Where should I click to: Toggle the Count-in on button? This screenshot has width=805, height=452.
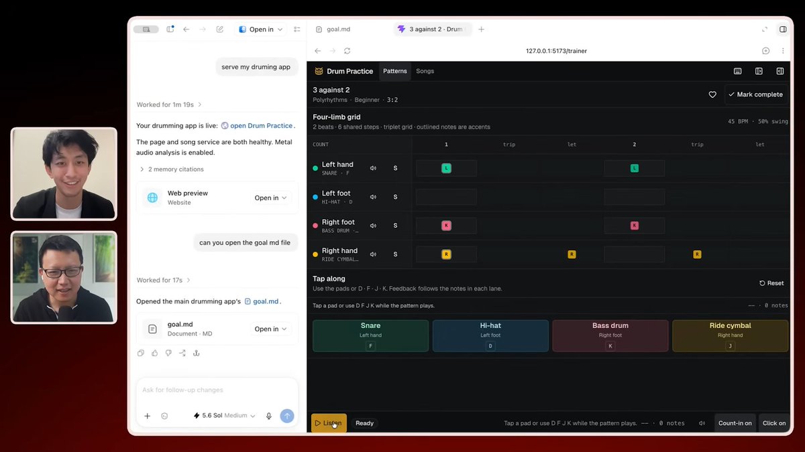[735, 423]
